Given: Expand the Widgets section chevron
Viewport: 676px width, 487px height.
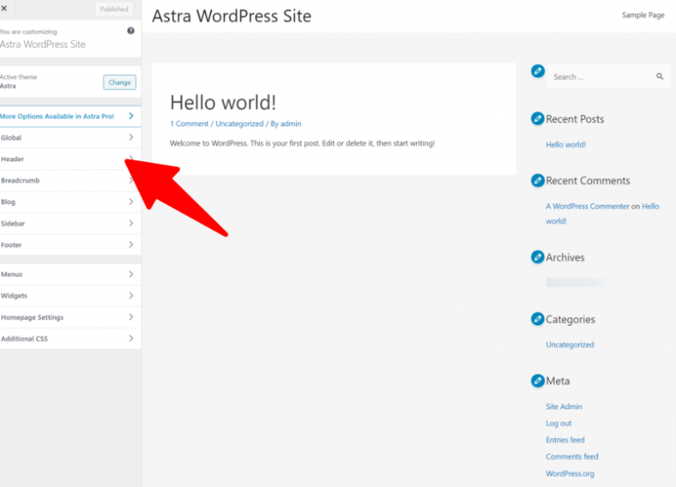Looking at the screenshot, I should click(x=131, y=295).
